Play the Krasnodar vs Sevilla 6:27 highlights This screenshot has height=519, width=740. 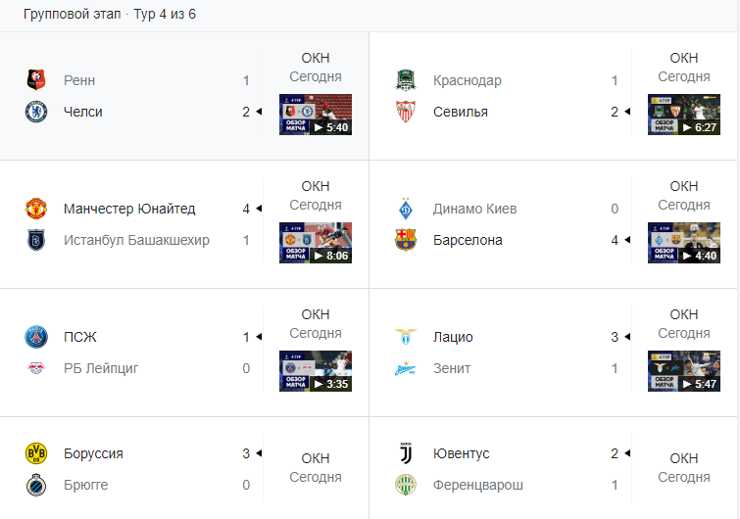point(683,115)
